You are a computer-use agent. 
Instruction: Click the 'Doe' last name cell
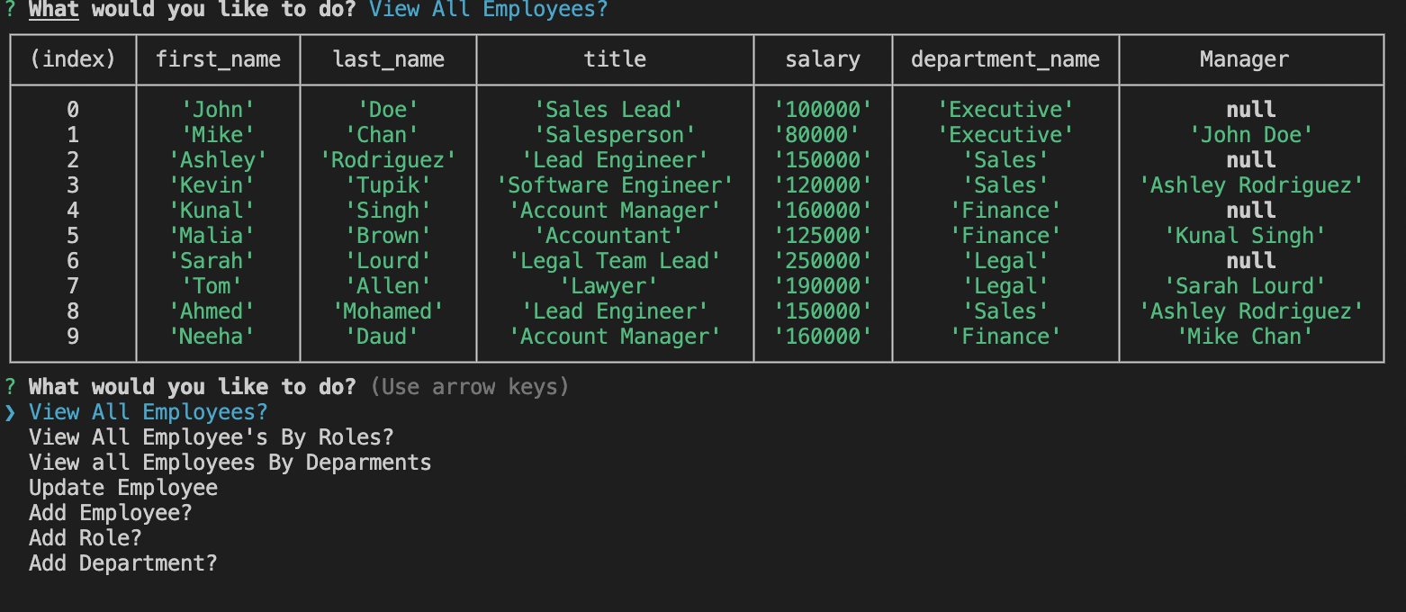tap(388, 110)
